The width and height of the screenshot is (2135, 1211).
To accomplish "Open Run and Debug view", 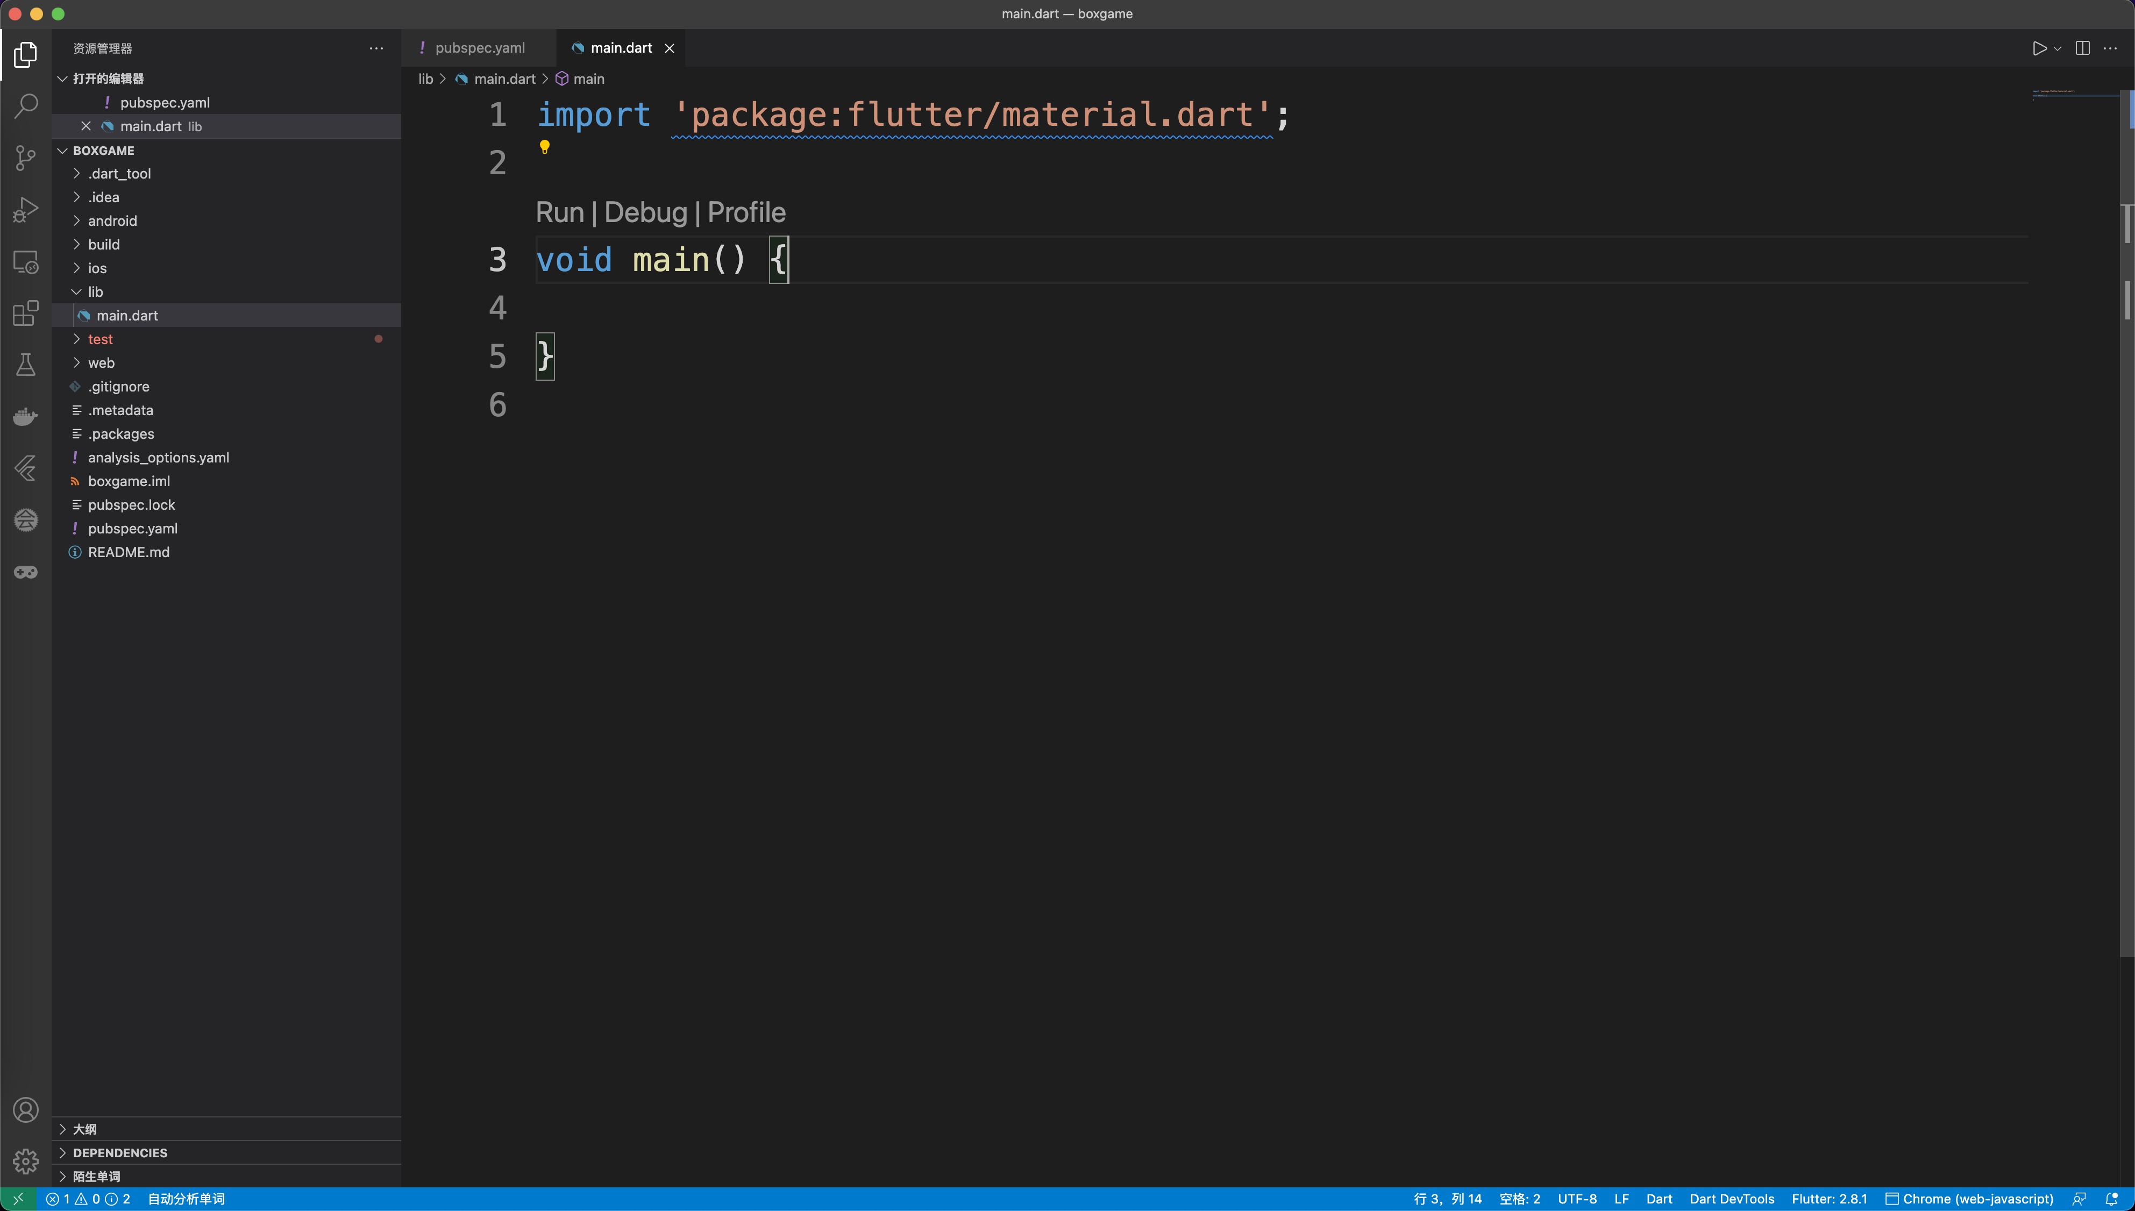I will pyautogui.click(x=26, y=210).
